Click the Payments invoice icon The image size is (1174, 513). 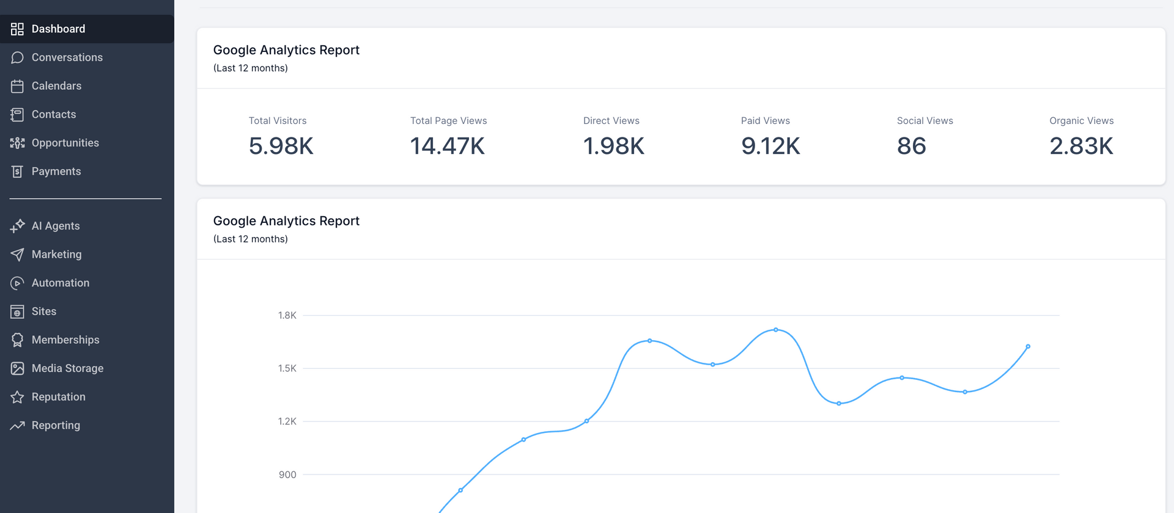pyautogui.click(x=17, y=172)
